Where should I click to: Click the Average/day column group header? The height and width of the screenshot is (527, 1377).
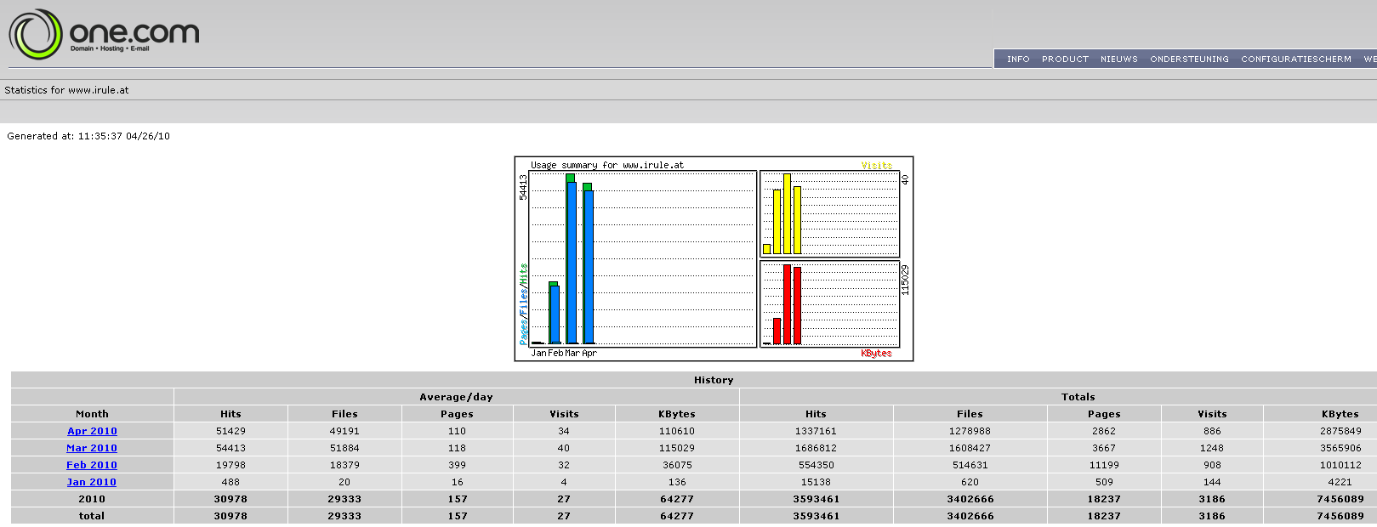click(x=456, y=397)
